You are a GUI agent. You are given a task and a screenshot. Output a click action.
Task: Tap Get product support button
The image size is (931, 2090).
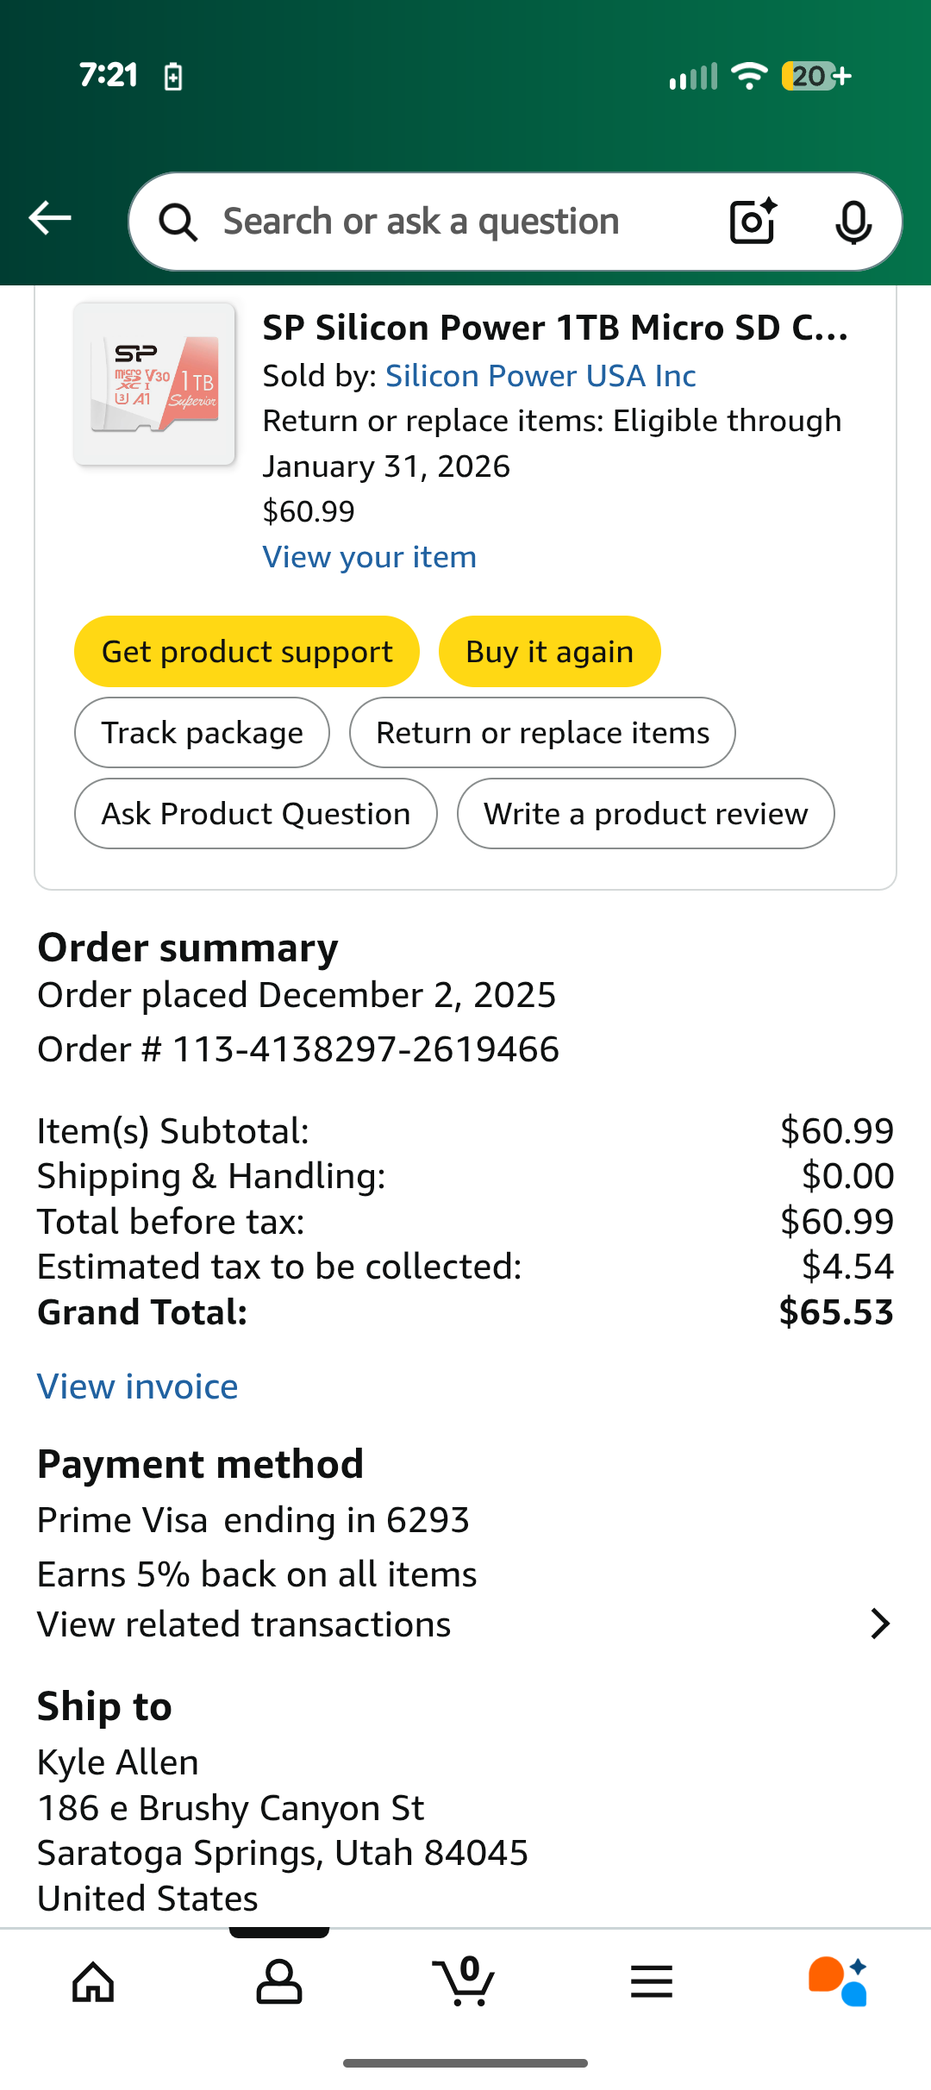(247, 652)
